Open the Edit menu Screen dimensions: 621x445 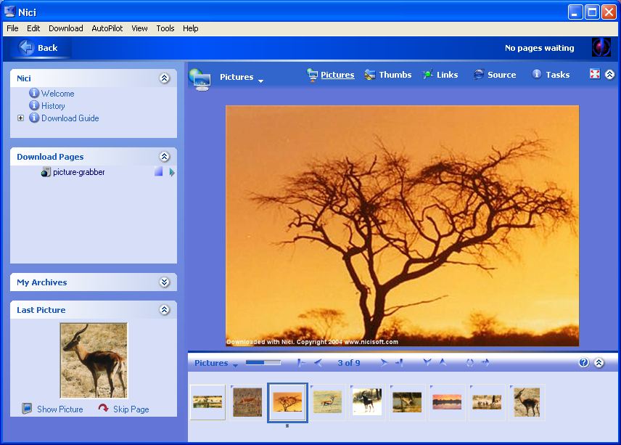tap(33, 28)
